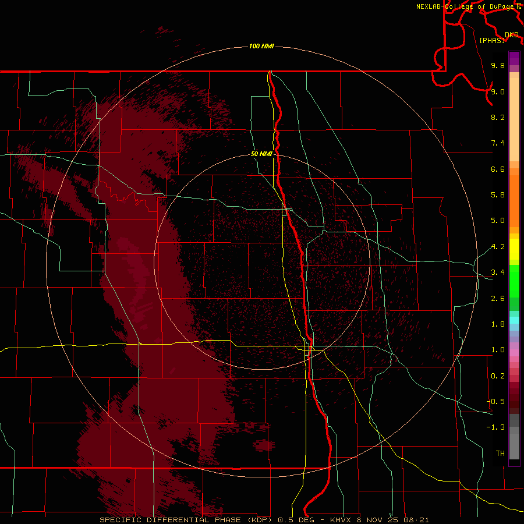Click the 6.6 legend scale value
This screenshot has height=524, width=524.
coord(498,169)
